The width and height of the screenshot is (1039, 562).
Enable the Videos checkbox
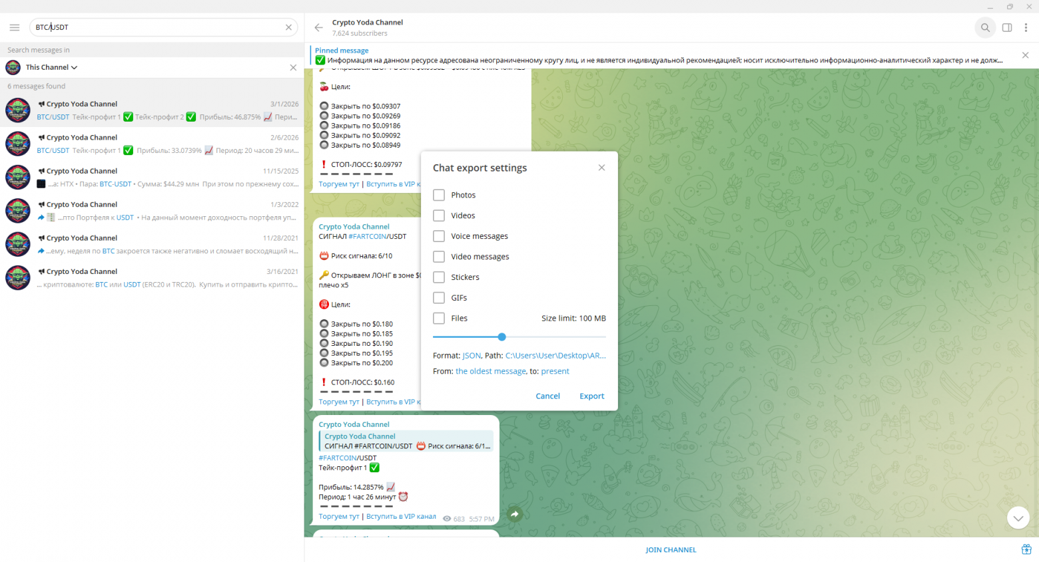pos(439,215)
